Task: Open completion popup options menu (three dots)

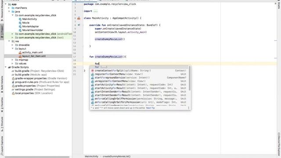Action: [x=188, y=108]
